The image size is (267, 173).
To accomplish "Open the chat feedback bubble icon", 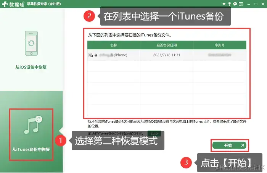I will pos(235,4).
